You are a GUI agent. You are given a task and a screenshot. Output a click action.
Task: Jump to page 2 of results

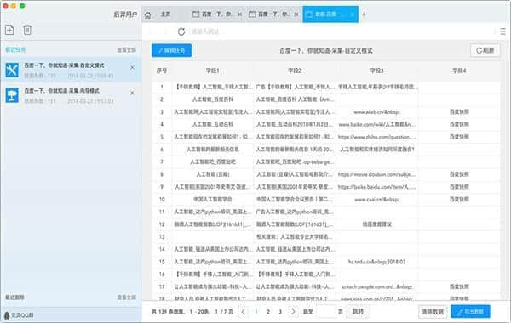268,311
